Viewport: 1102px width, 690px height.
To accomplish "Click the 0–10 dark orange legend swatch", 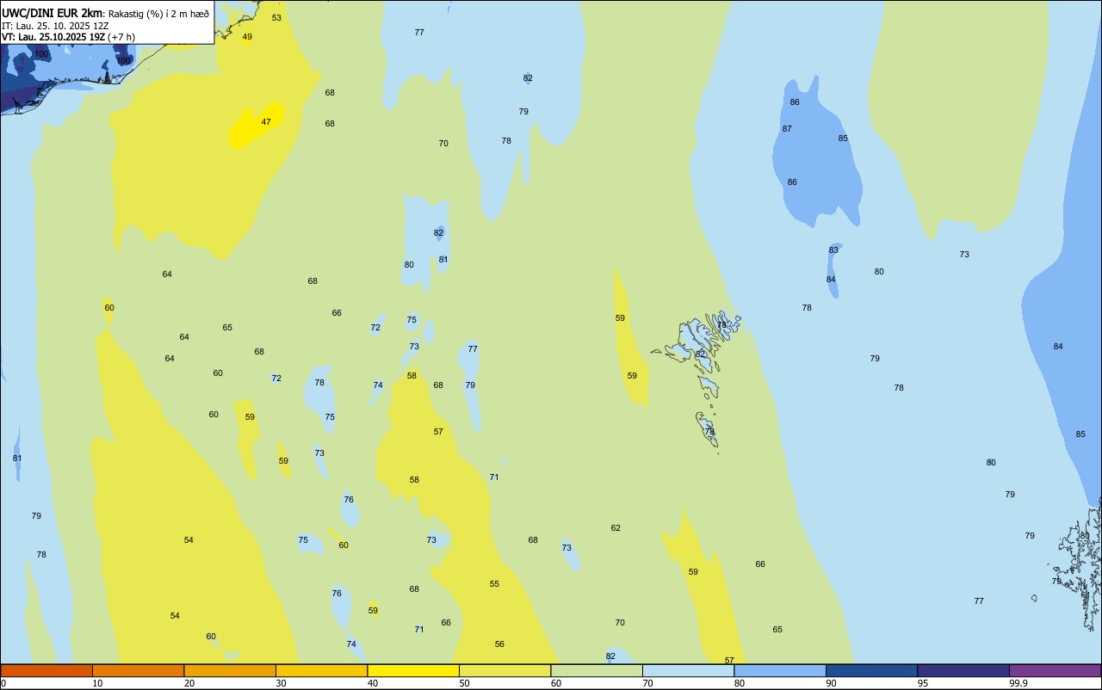I will (x=46, y=670).
